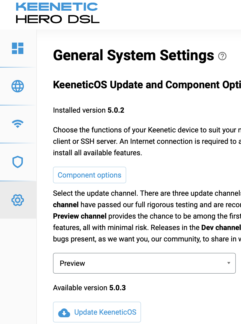The width and height of the screenshot is (241, 324).
Task: Click the help question mark icon
Action: pos(222,56)
